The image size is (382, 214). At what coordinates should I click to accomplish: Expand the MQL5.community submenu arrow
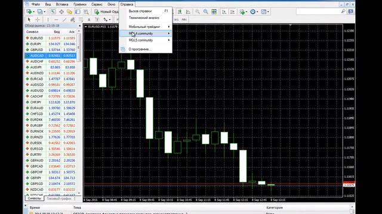(169, 40)
